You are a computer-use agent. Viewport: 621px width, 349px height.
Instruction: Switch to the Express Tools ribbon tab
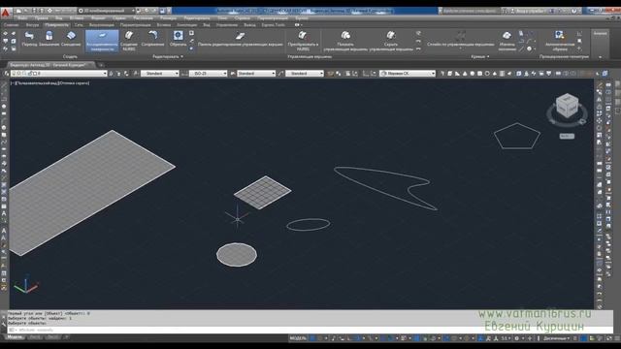tap(274, 24)
